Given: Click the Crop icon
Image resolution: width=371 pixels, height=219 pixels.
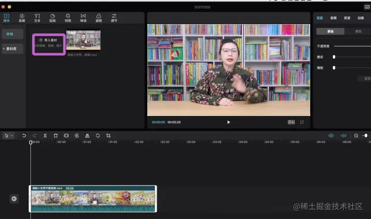Looking at the screenshot, I should [108, 136].
